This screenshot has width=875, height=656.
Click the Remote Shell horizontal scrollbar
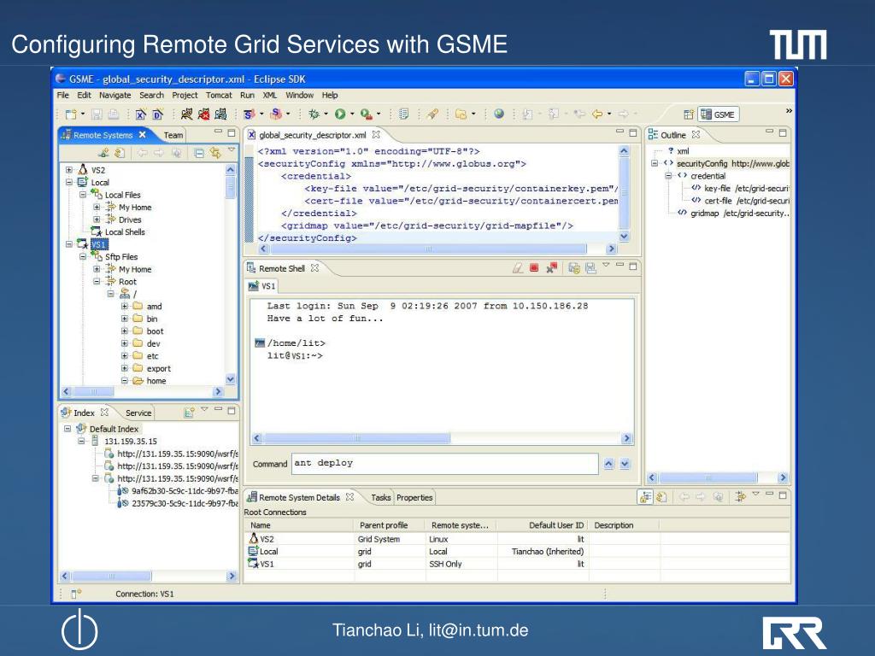point(442,438)
